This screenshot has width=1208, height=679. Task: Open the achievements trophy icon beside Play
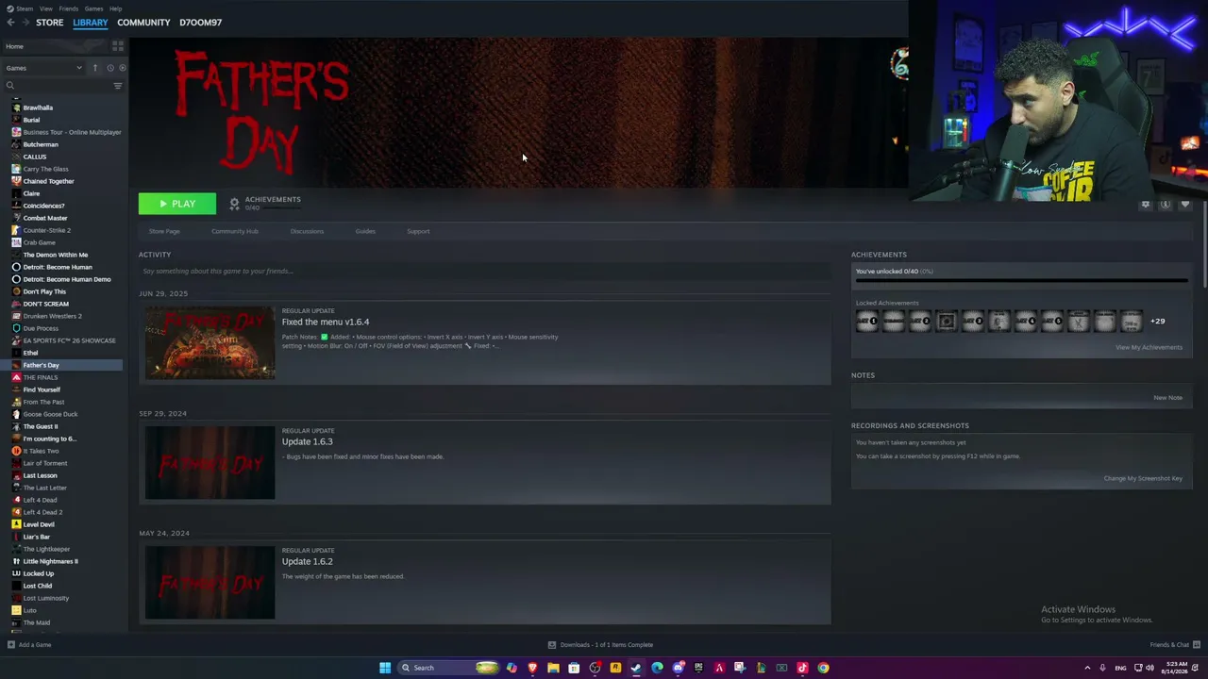coord(235,204)
